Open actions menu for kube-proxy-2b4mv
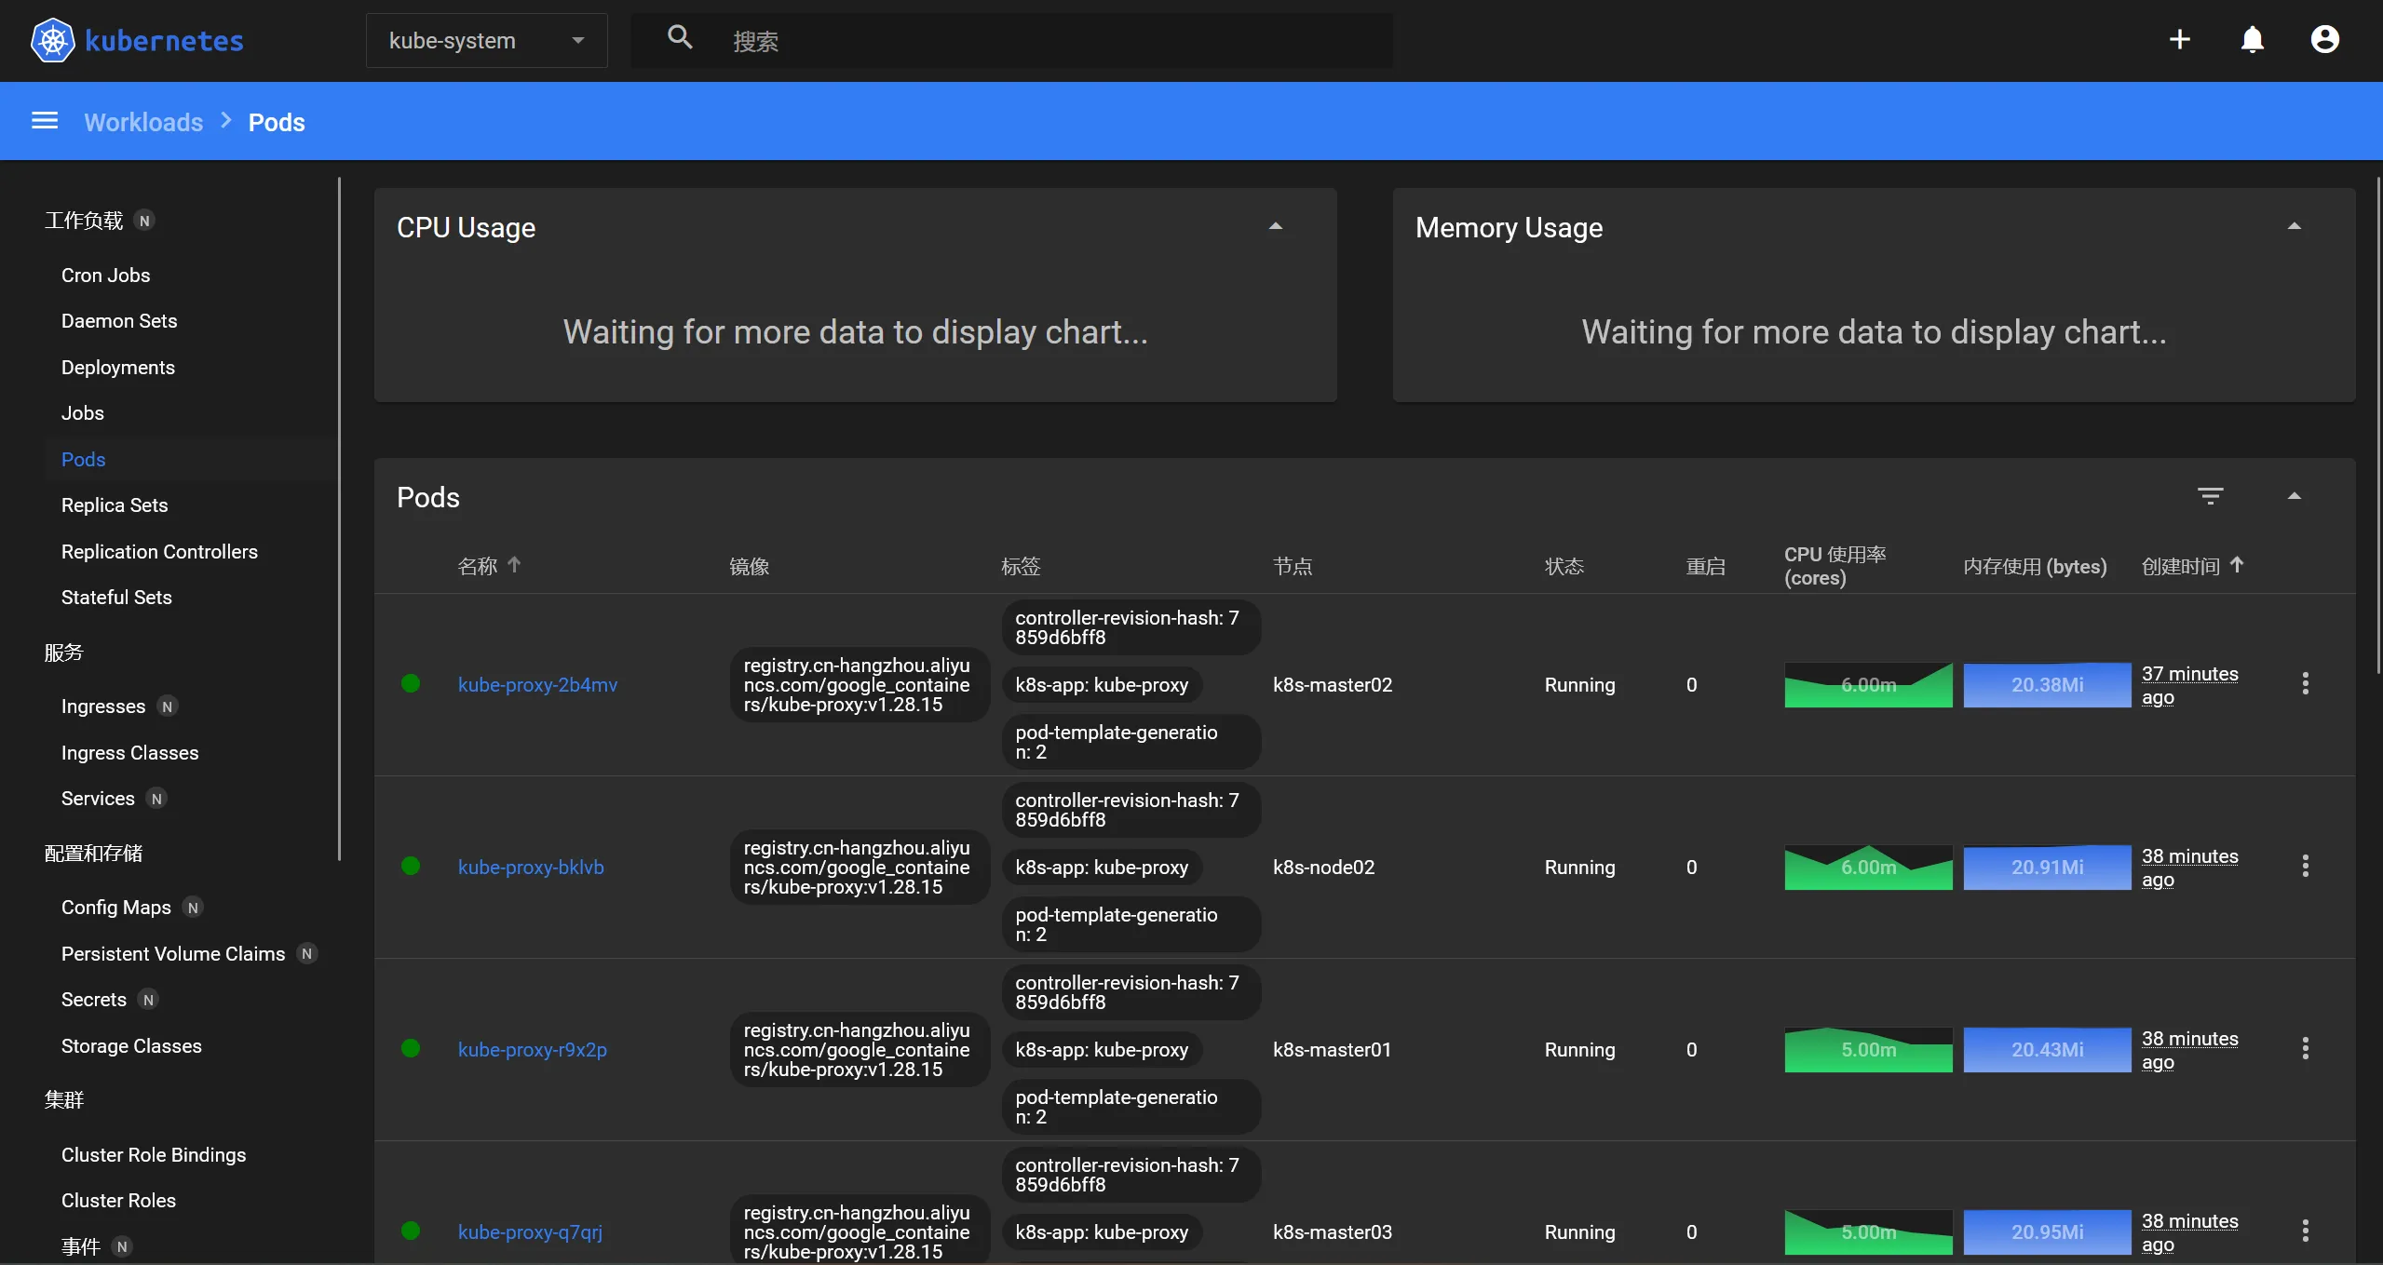 [2306, 684]
